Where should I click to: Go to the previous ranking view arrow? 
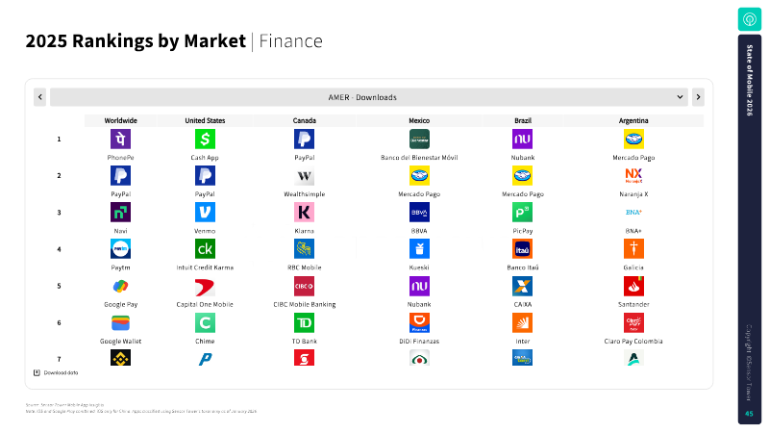(x=39, y=97)
